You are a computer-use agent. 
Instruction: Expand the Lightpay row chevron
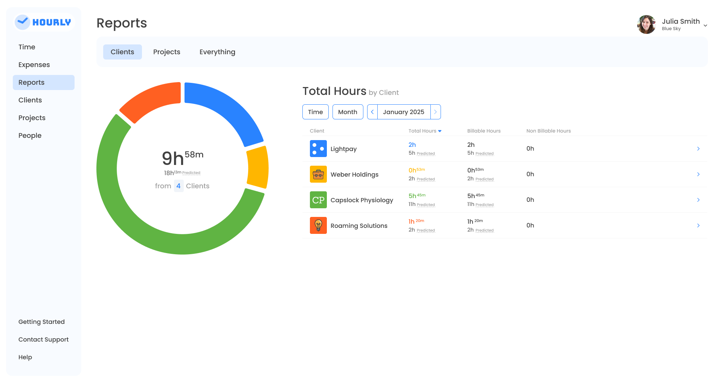[698, 149]
